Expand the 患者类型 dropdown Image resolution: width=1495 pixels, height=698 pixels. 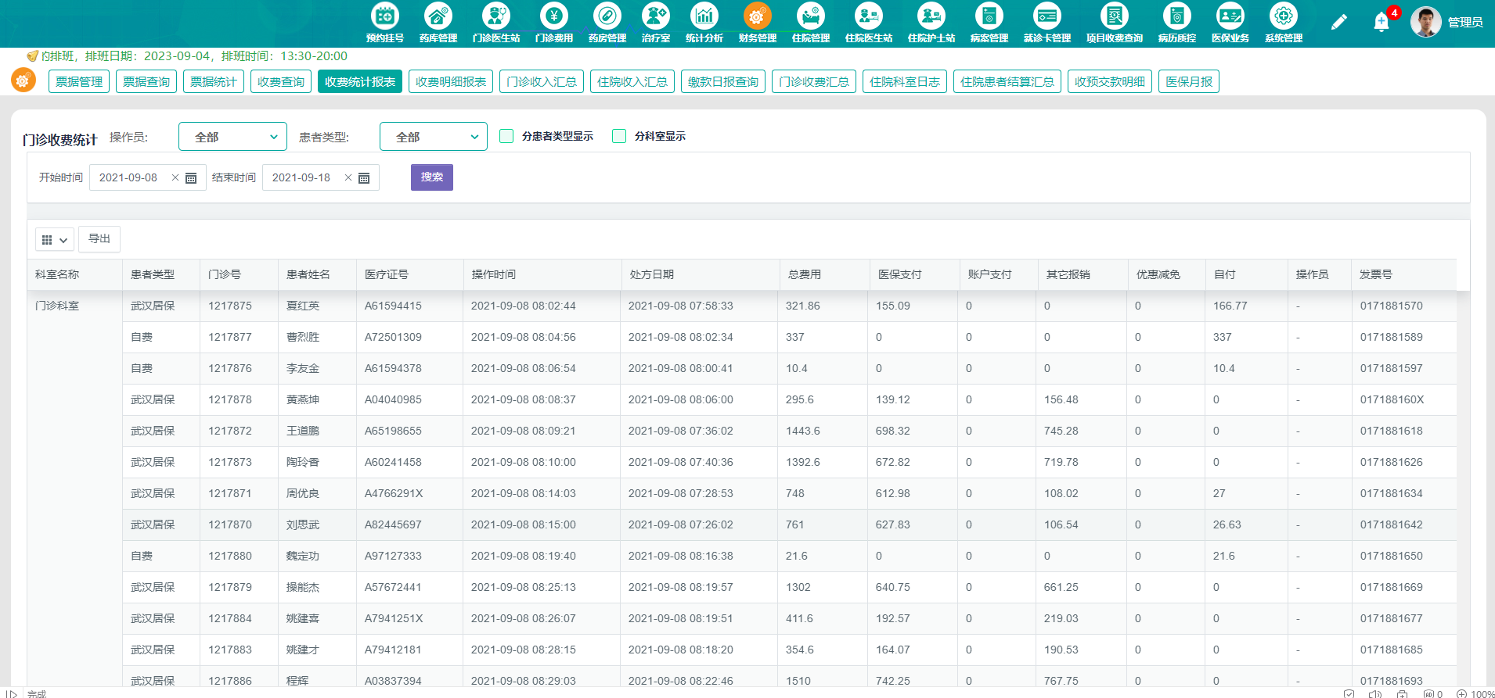(x=433, y=137)
